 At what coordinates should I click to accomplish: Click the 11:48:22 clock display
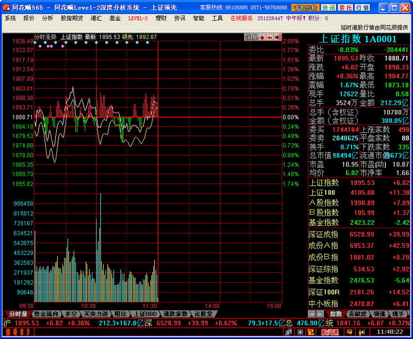point(390,332)
